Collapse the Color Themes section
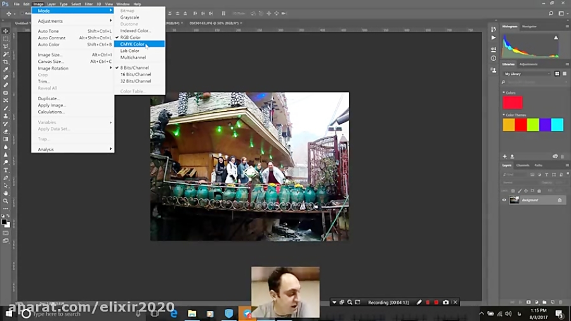 504,115
